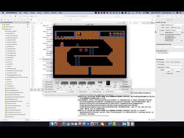Open the Default Width dropdown
Screen dimensions: 184x138
84,92
